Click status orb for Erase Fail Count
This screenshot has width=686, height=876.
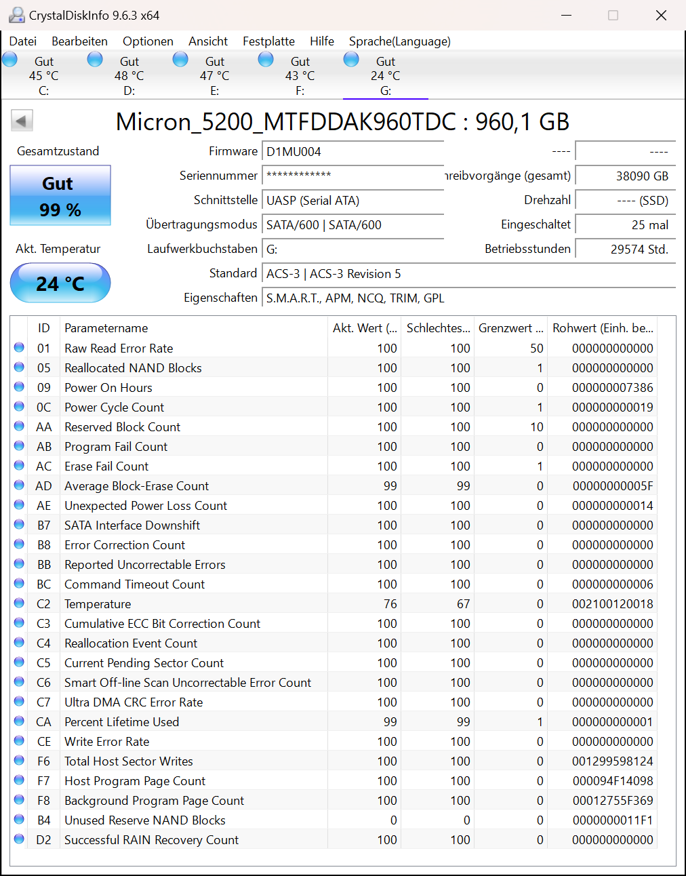point(19,466)
